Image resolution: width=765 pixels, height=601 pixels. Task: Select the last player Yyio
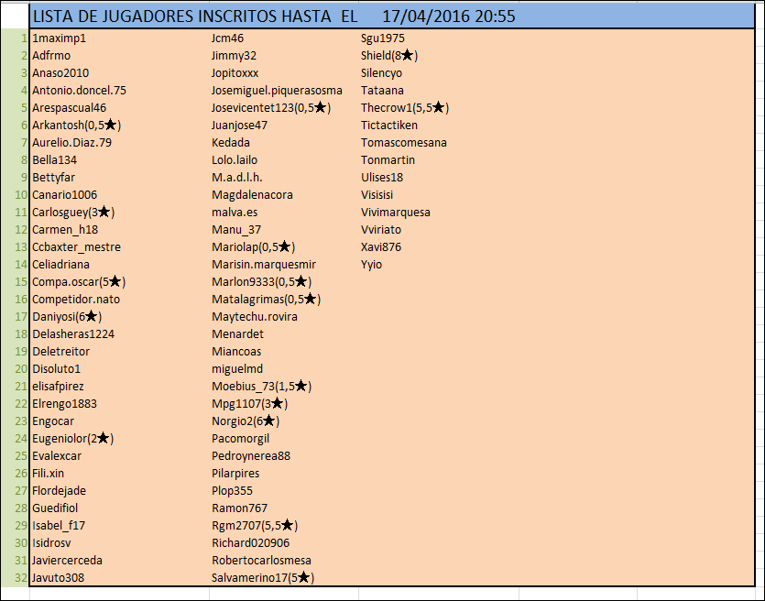click(x=372, y=265)
